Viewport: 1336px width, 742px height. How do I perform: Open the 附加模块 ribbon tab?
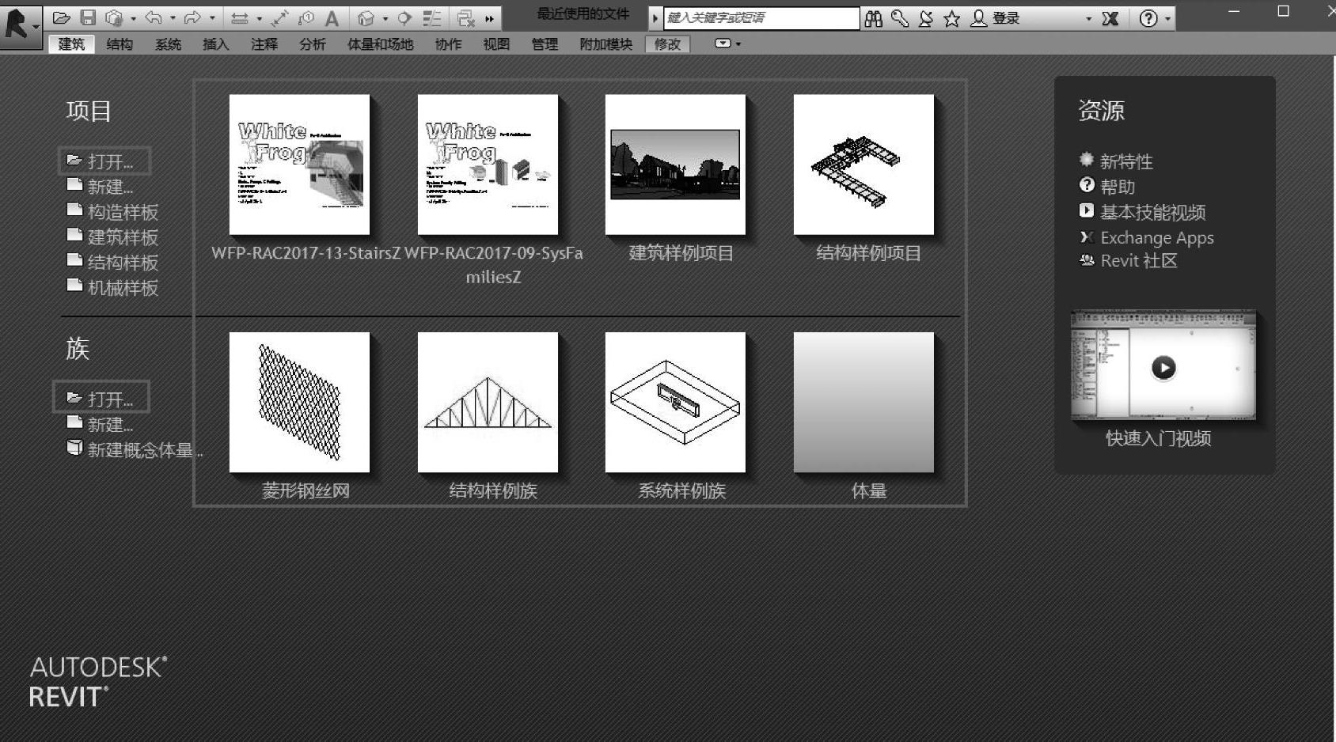pyautogui.click(x=605, y=44)
